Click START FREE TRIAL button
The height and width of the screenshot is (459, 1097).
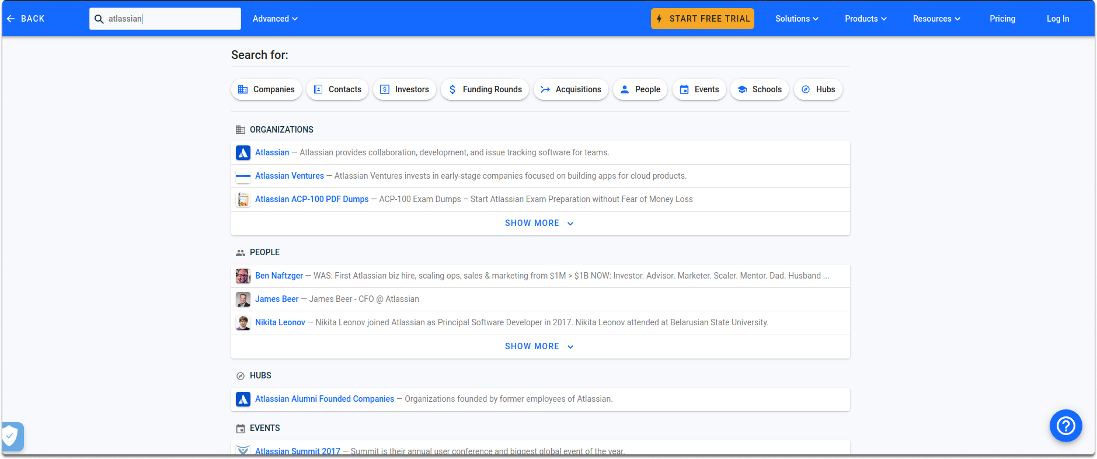click(702, 19)
